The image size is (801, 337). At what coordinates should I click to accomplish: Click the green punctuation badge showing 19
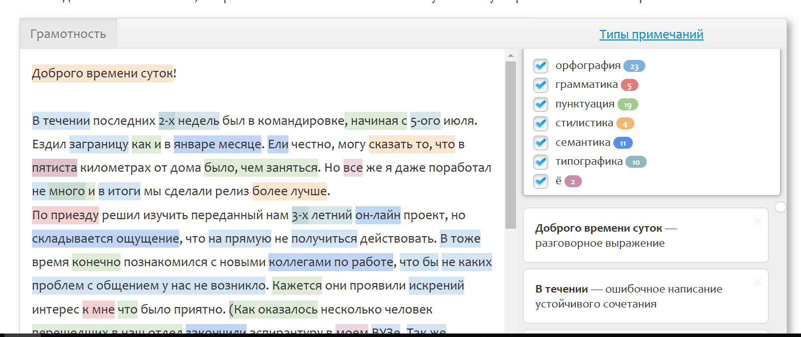pos(627,105)
